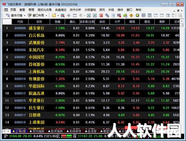186x141 pixels.
Task: Sort by the 名称 column header
Action: (x=39, y=22)
